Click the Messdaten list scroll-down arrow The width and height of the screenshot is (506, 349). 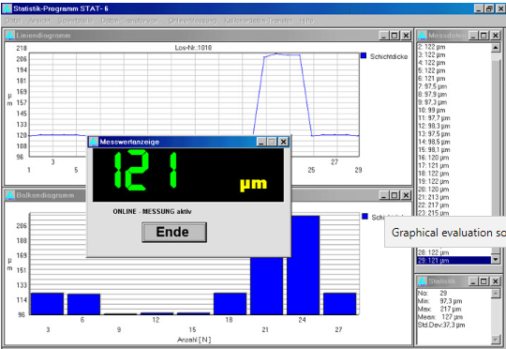pyautogui.click(x=496, y=260)
